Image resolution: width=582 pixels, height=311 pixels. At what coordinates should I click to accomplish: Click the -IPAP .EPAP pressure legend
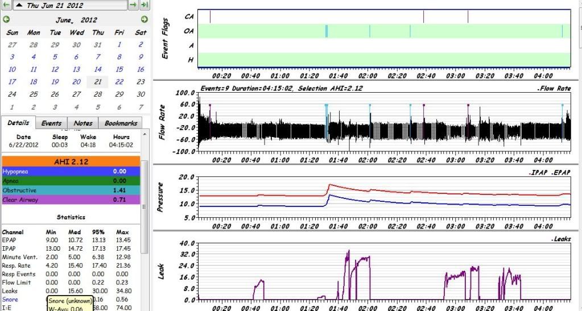pyautogui.click(x=549, y=173)
